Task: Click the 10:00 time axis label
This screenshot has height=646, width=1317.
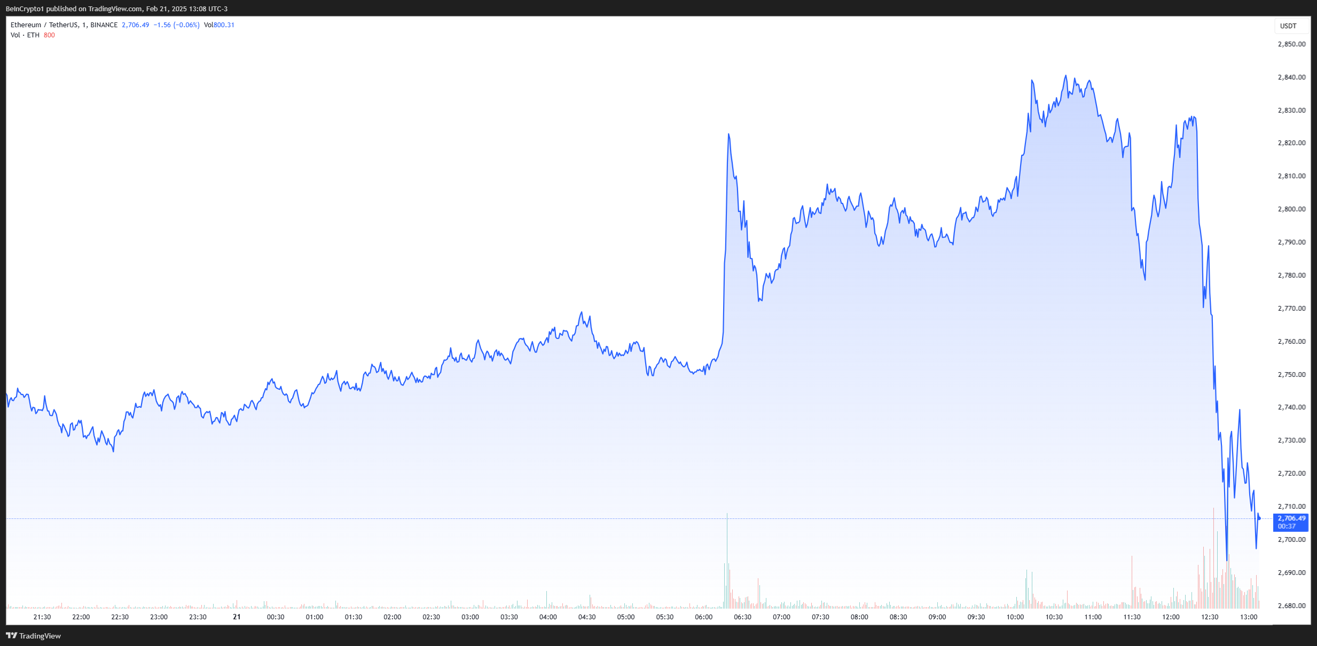Action: (1015, 617)
